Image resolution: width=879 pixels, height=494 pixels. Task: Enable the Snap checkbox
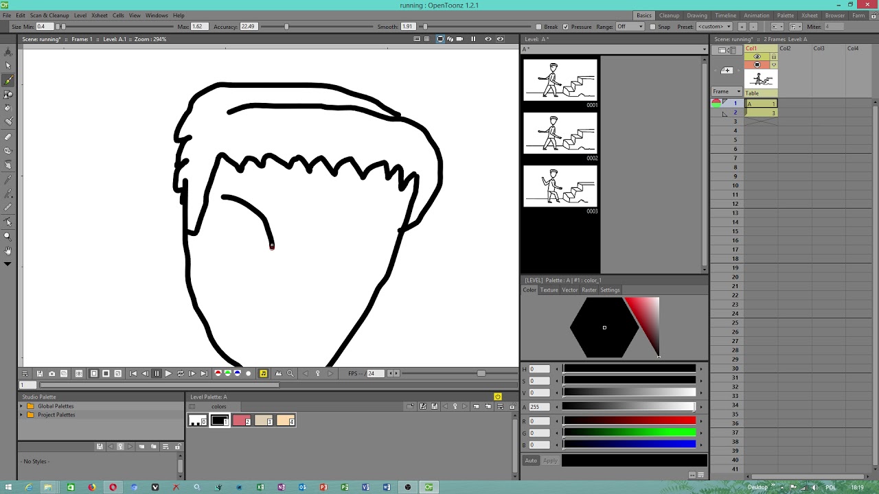point(653,27)
